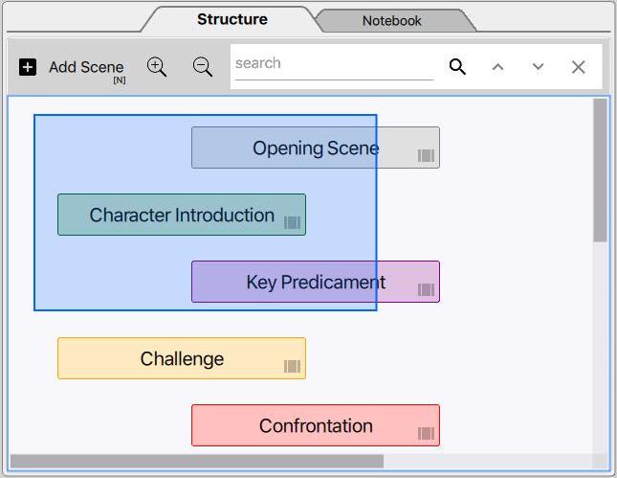The image size is (617, 478).
Task: Run search with the magnifying glass icon
Action: 457,67
